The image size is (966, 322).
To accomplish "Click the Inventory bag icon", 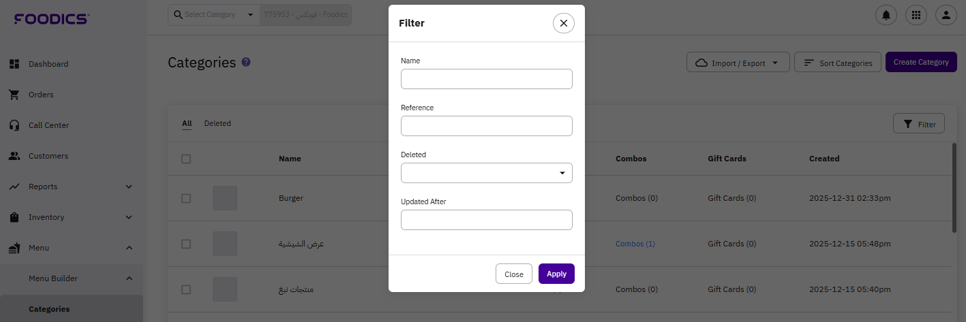I will pyautogui.click(x=14, y=217).
